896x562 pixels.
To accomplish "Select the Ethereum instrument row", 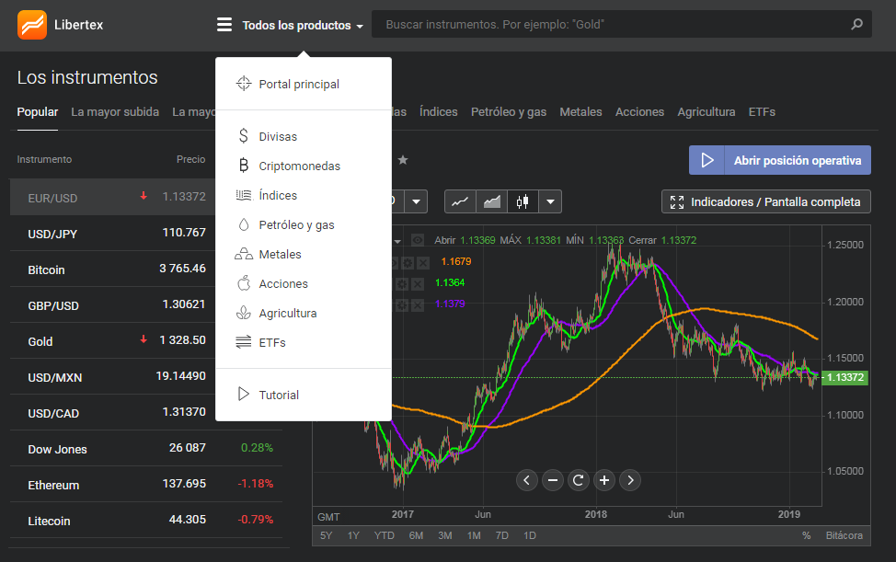I will 146,485.
